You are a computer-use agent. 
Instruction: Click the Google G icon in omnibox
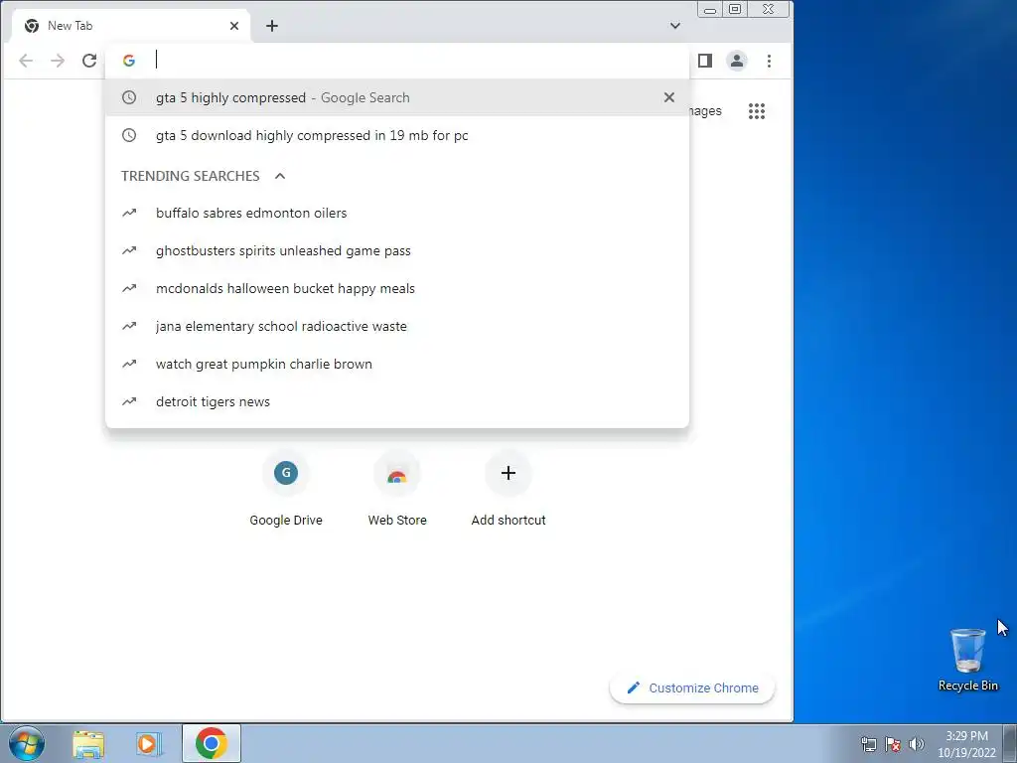click(x=129, y=61)
